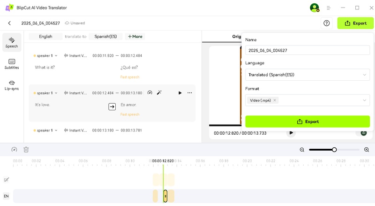Switch to the Lip-sync tab
375x206 pixels.
point(12,85)
